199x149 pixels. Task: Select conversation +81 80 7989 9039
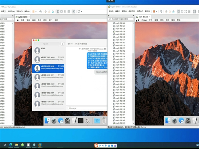coord(50,59)
